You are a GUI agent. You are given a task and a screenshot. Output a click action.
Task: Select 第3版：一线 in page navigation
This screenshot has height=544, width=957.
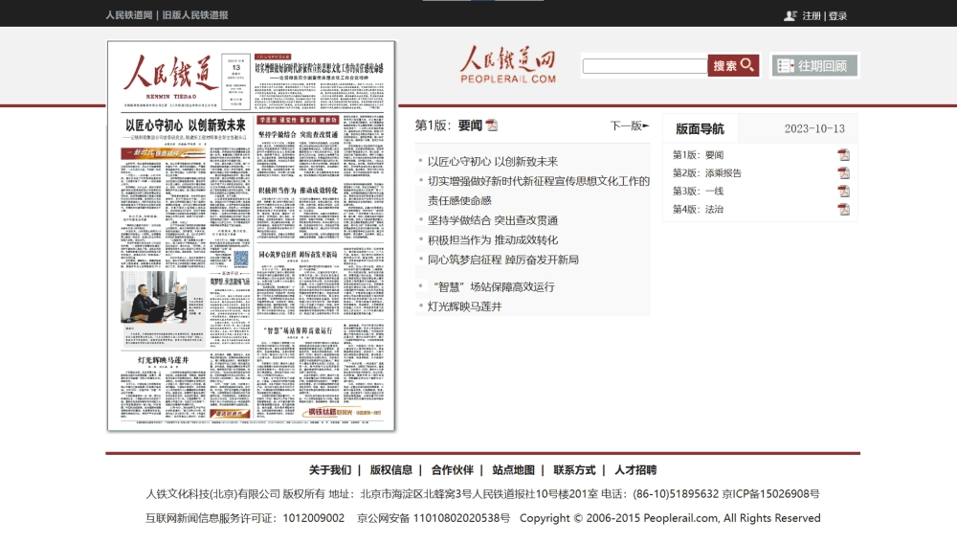[x=698, y=192]
